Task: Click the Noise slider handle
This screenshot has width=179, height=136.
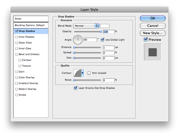Action: (x=74, y=80)
